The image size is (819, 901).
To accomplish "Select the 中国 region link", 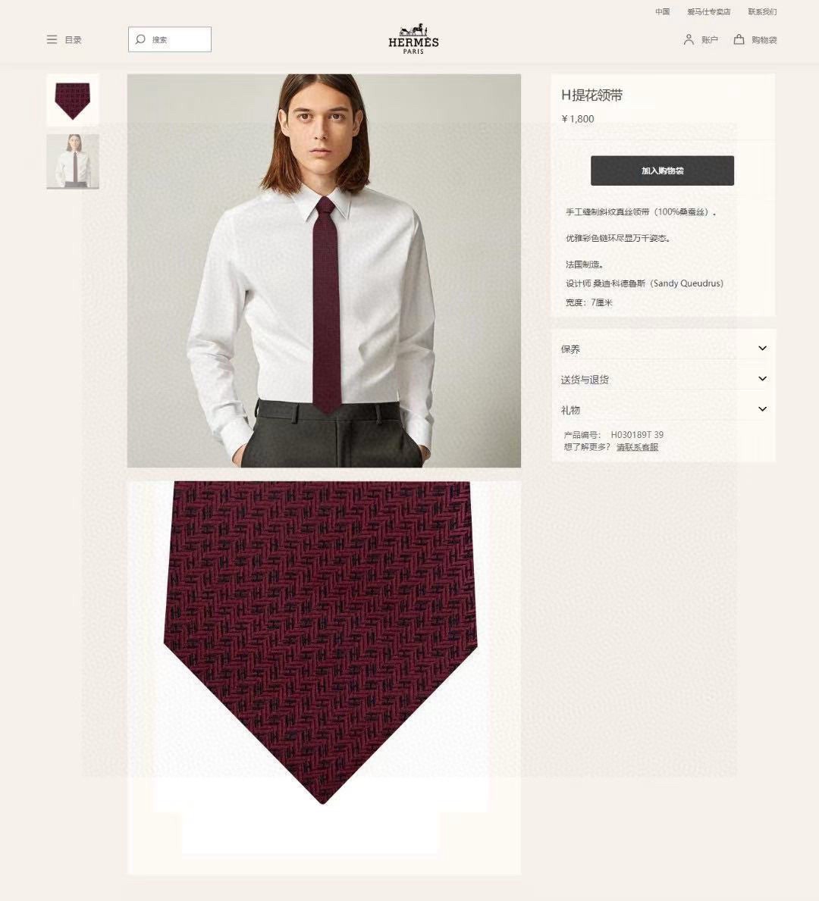I will (663, 11).
